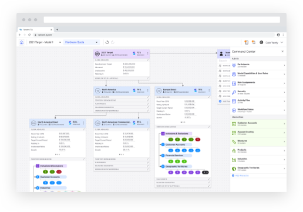Open the Hardware Quota dropdown
The width and height of the screenshot is (303, 212).
click(81, 42)
